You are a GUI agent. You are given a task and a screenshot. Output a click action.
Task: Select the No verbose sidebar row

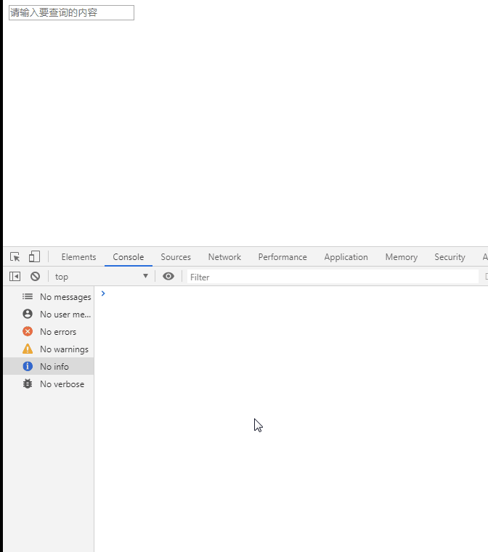pos(49,383)
